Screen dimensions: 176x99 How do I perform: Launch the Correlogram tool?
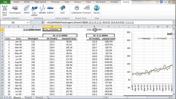click(x=15, y=10)
